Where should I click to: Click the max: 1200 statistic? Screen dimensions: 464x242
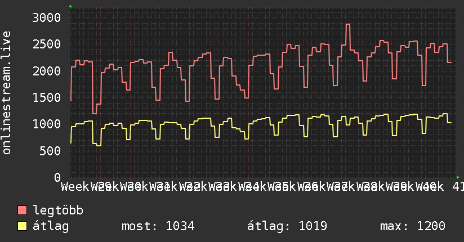pyautogui.click(x=413, y=226)
